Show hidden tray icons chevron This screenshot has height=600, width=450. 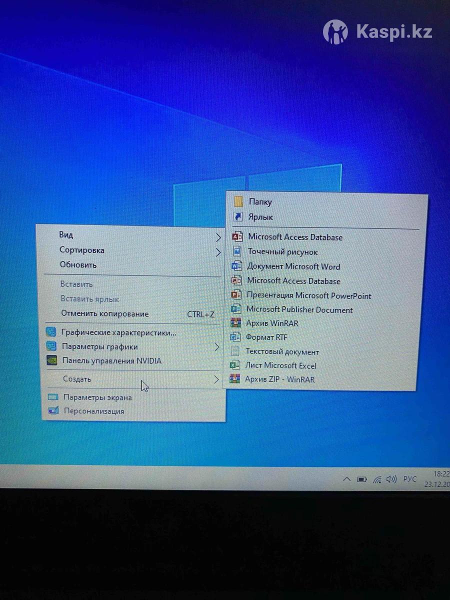(346, 479)
